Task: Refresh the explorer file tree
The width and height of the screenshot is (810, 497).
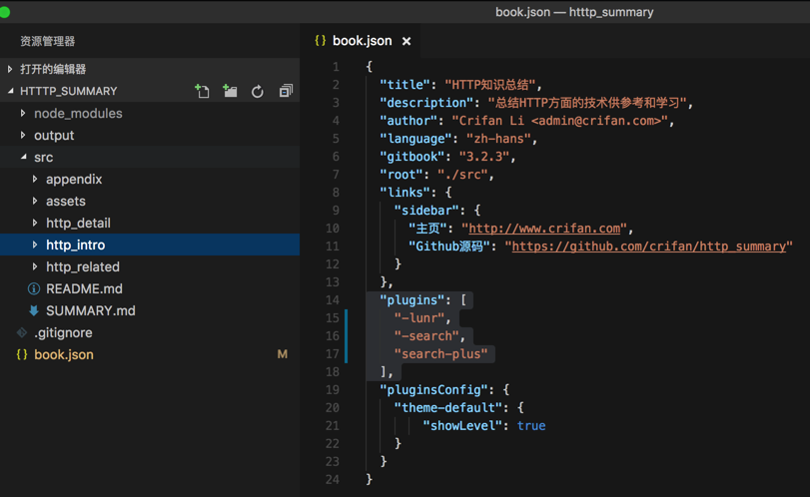Action: [x=258, y=91]
